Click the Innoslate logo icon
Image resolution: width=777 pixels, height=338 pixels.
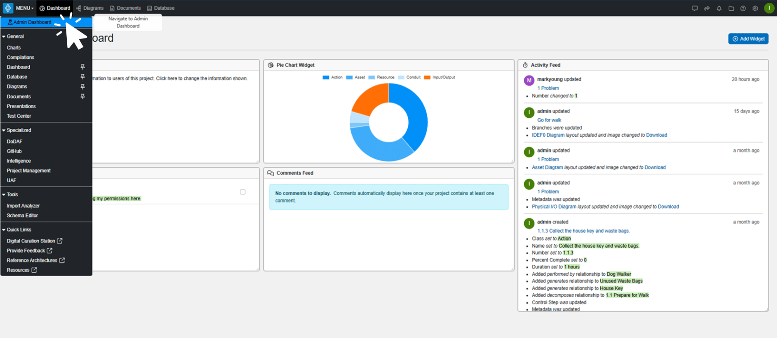point(8,8)
